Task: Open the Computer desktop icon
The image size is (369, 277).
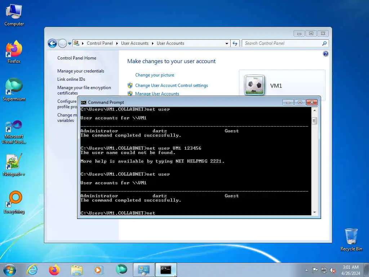Action: (14, 15)
